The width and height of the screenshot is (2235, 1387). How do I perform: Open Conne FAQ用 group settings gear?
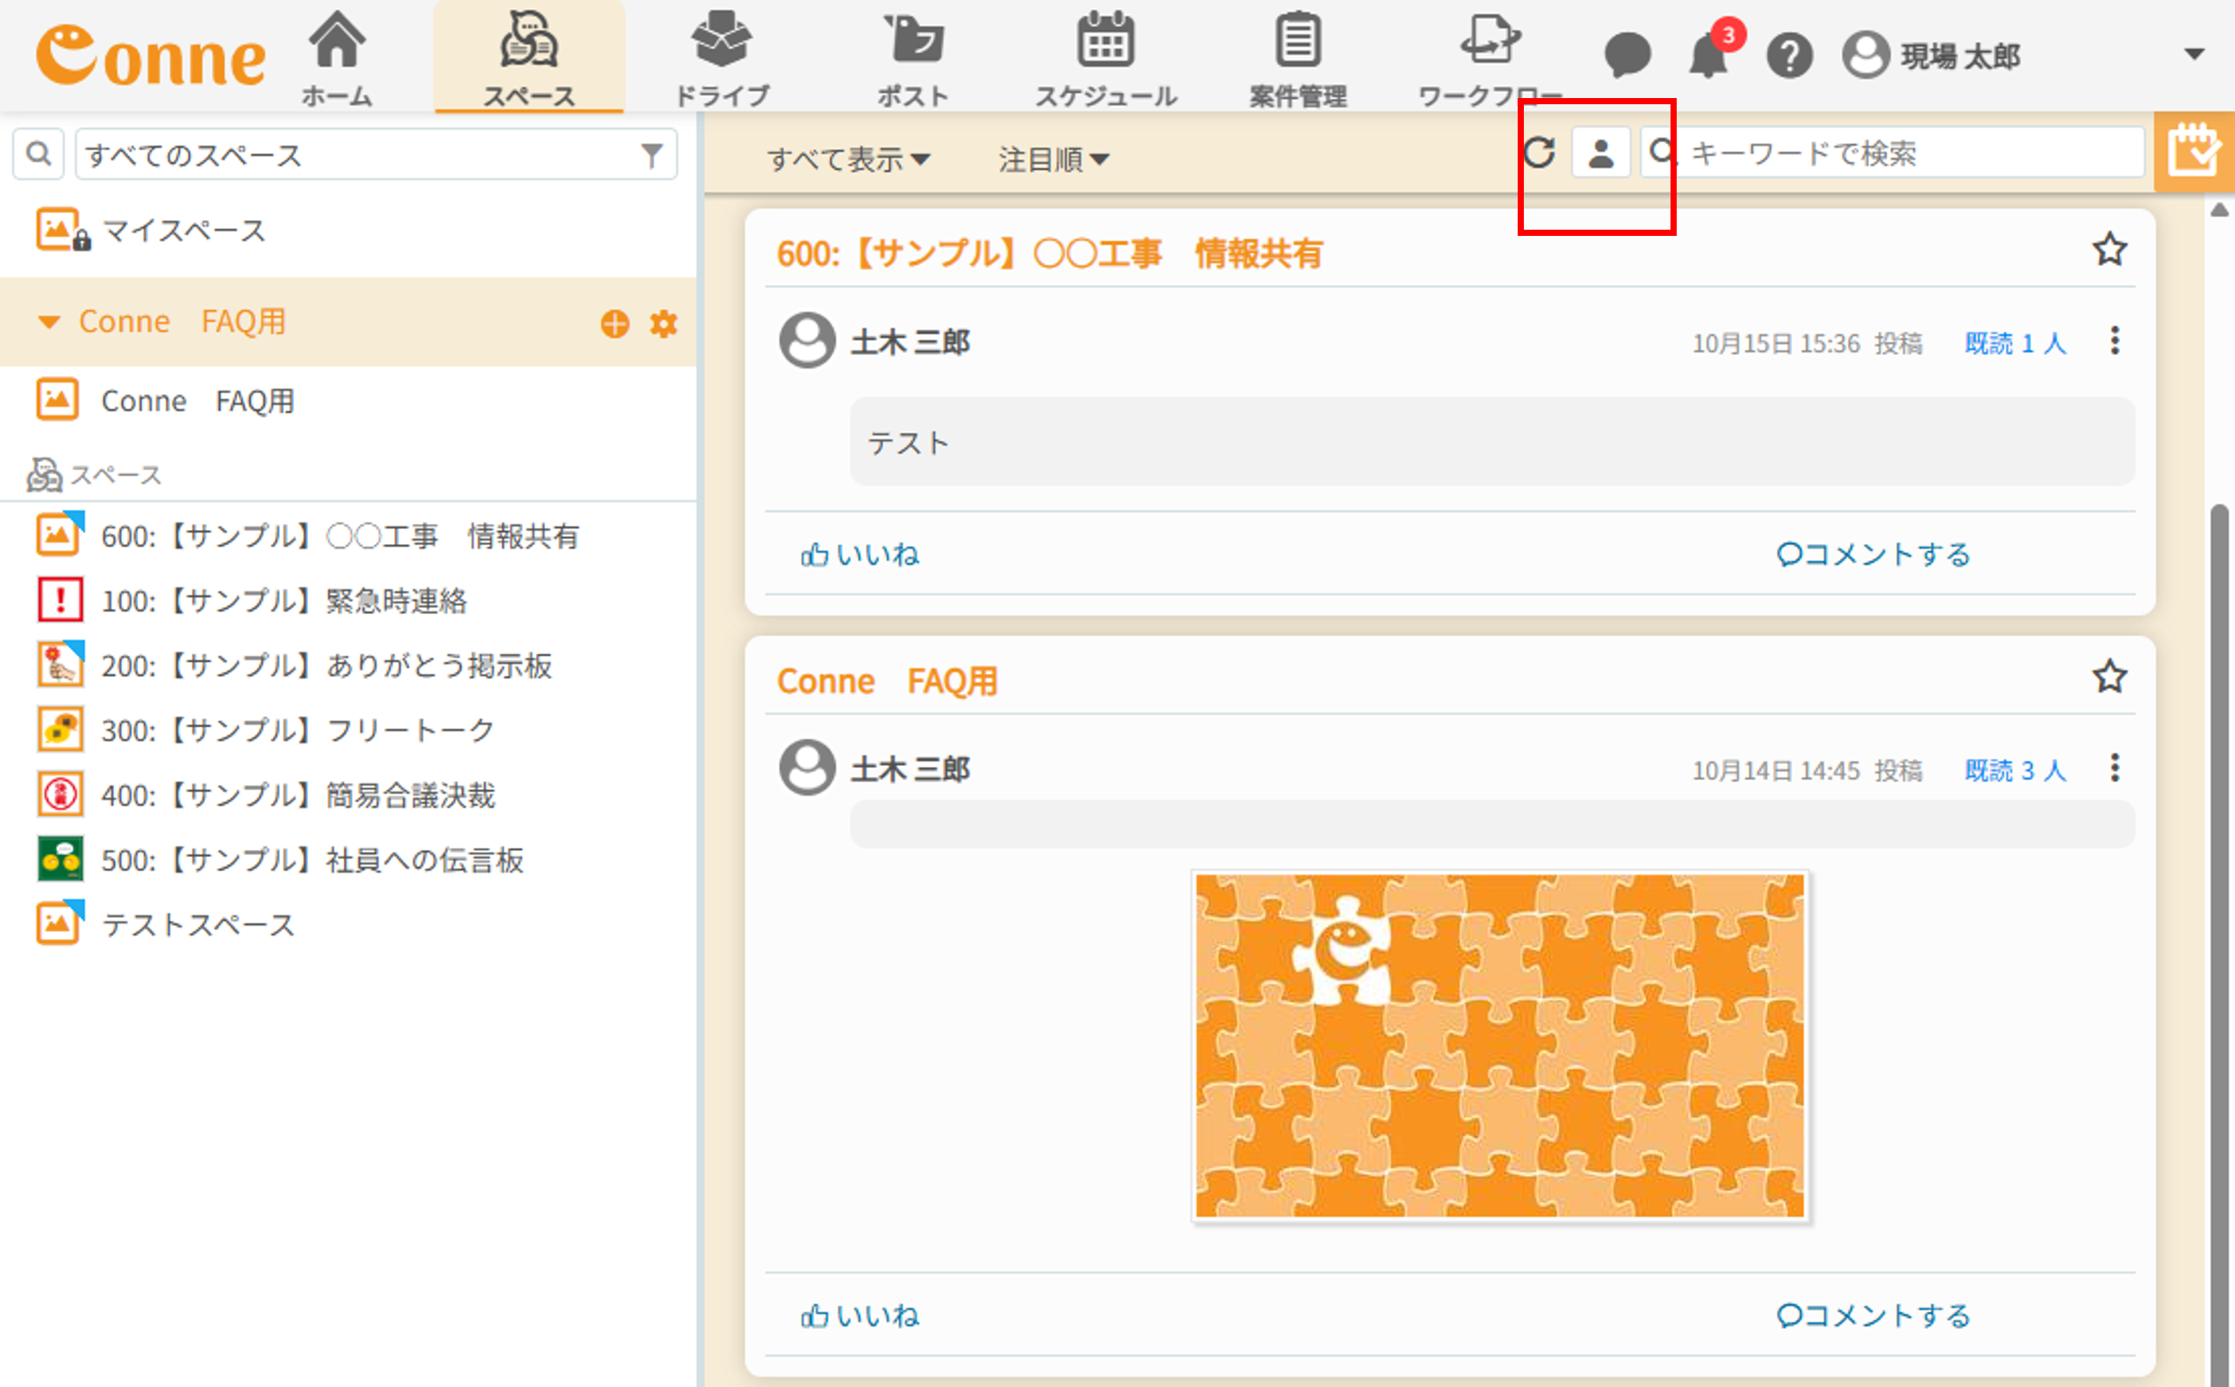[664, 323]
